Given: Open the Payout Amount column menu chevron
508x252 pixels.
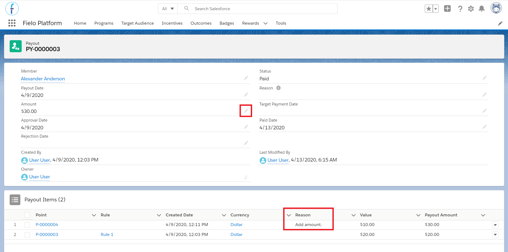Looking at the screenshot, I should coord(483,215).
